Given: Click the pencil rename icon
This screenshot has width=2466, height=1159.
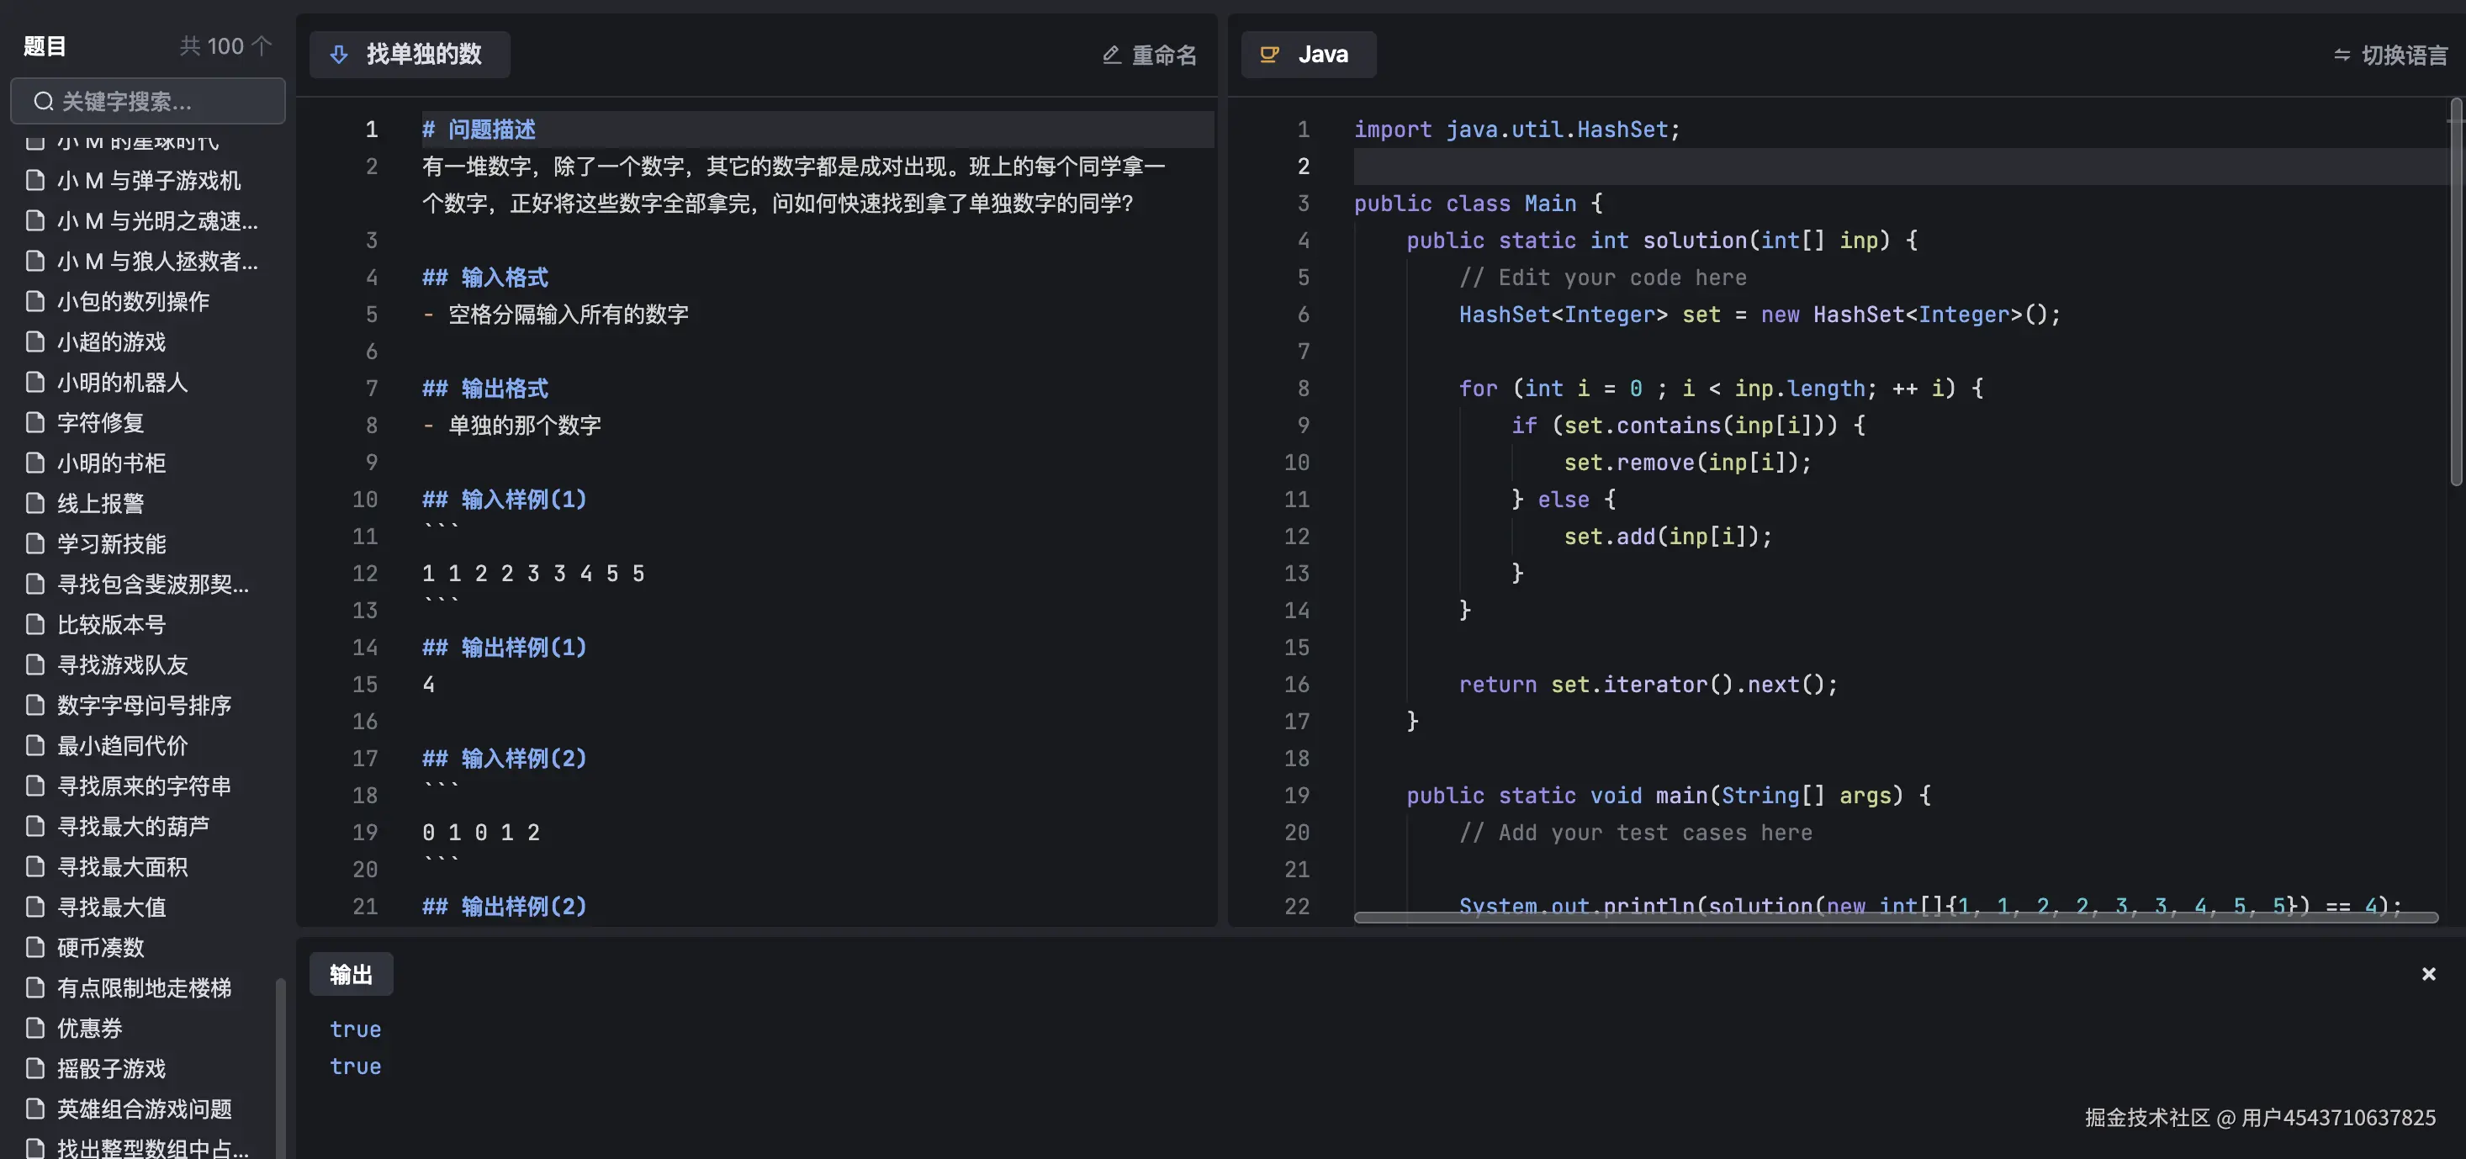Looking at the screenshot, I should point(1111,56).
